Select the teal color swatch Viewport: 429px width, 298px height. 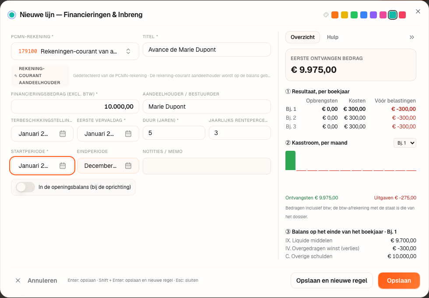(x=393, y=15)
